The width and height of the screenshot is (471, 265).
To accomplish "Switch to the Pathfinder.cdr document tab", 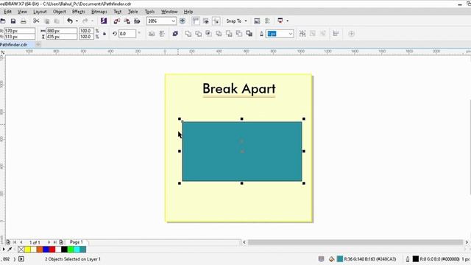I will 14,44.
